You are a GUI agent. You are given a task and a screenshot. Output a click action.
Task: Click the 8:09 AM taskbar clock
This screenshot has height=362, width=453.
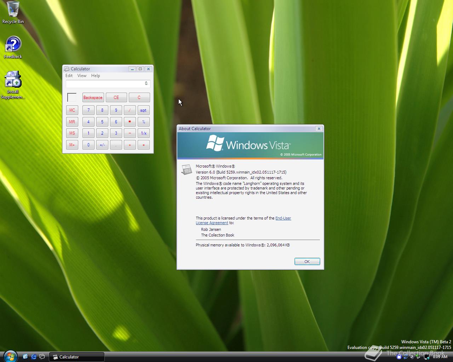point(440,357)
